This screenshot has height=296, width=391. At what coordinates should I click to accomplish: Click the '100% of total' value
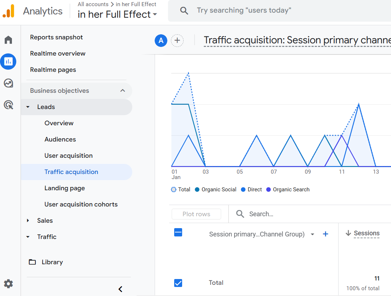pos(363,288)
